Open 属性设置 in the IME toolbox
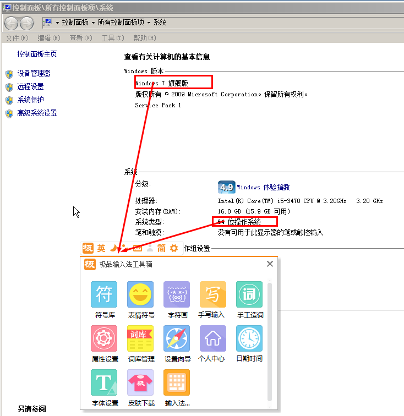404x416 pixels. point(104,343)
